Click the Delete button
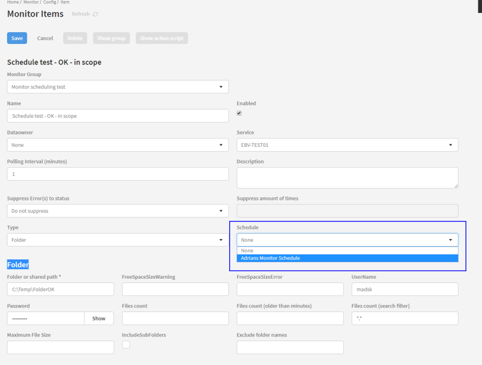Image resolution: width=482 pixels, height=365 pixels. click(x=75, y=38)
